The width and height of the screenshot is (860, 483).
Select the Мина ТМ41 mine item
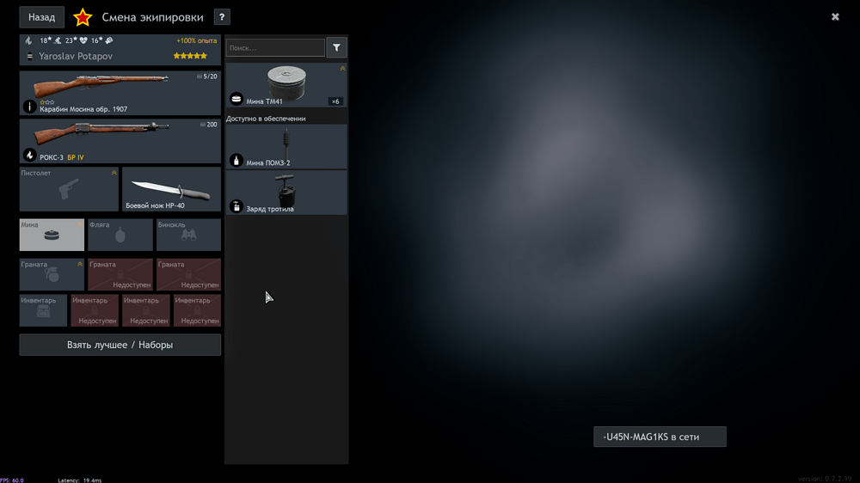click(x=286, y=85)
